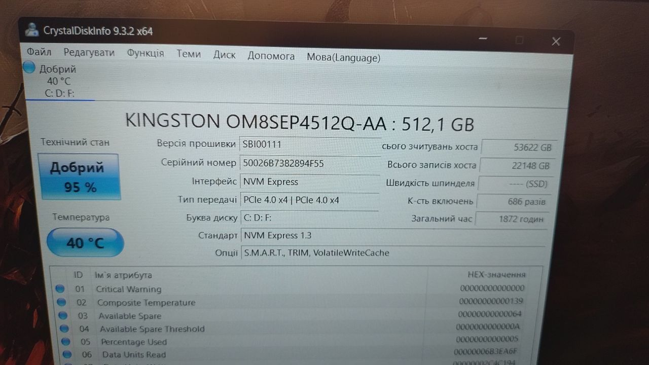Select the Available Spare Threshold attribute name
The height and width of the screenshot is (365, 649).
[152, 329]
